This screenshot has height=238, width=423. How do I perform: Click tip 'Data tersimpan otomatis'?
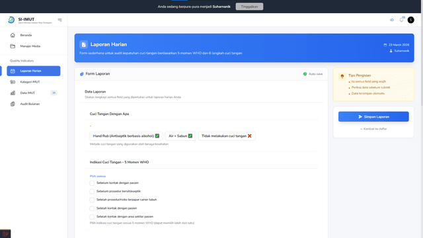point(368,93)
